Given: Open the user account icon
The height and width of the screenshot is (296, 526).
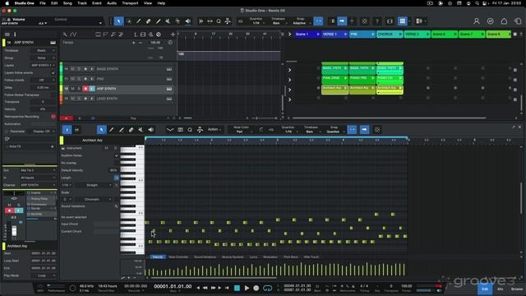Looking at the screenshot, I should [477, 21].
